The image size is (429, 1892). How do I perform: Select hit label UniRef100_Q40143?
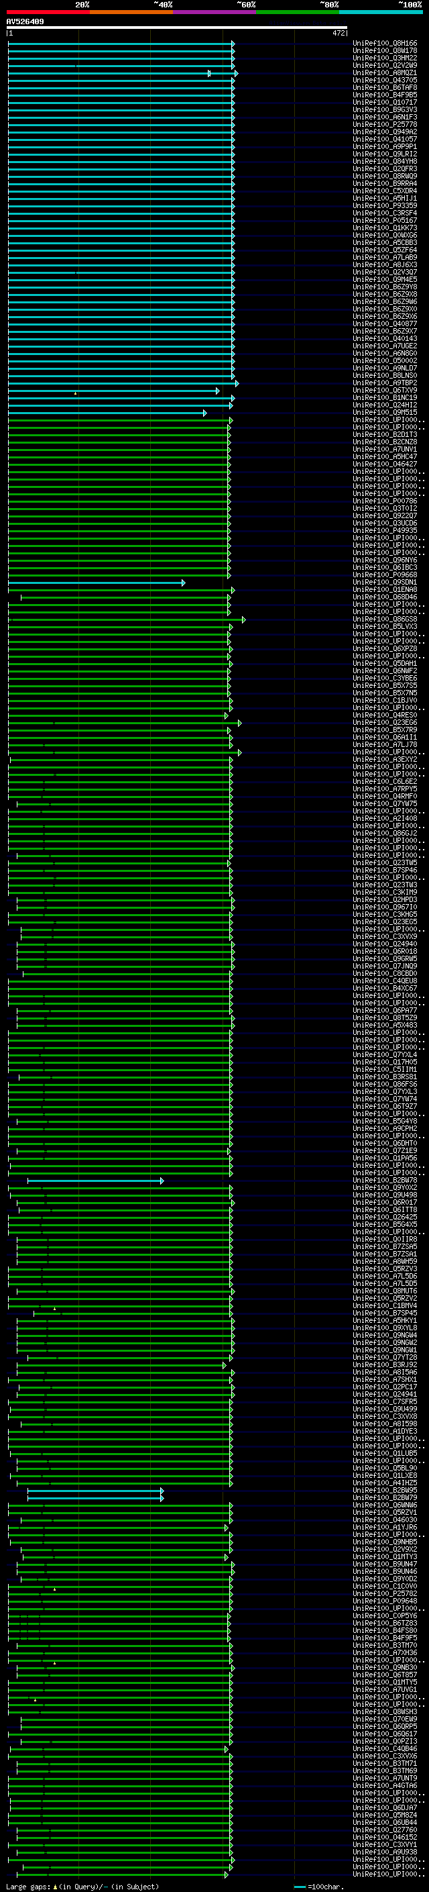[x=385, y=338]
